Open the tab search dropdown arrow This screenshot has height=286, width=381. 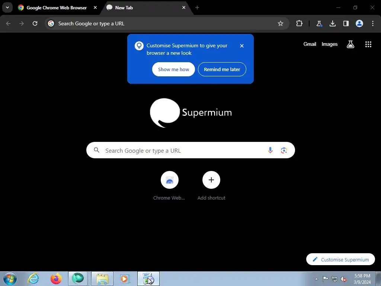click(7, 7)
